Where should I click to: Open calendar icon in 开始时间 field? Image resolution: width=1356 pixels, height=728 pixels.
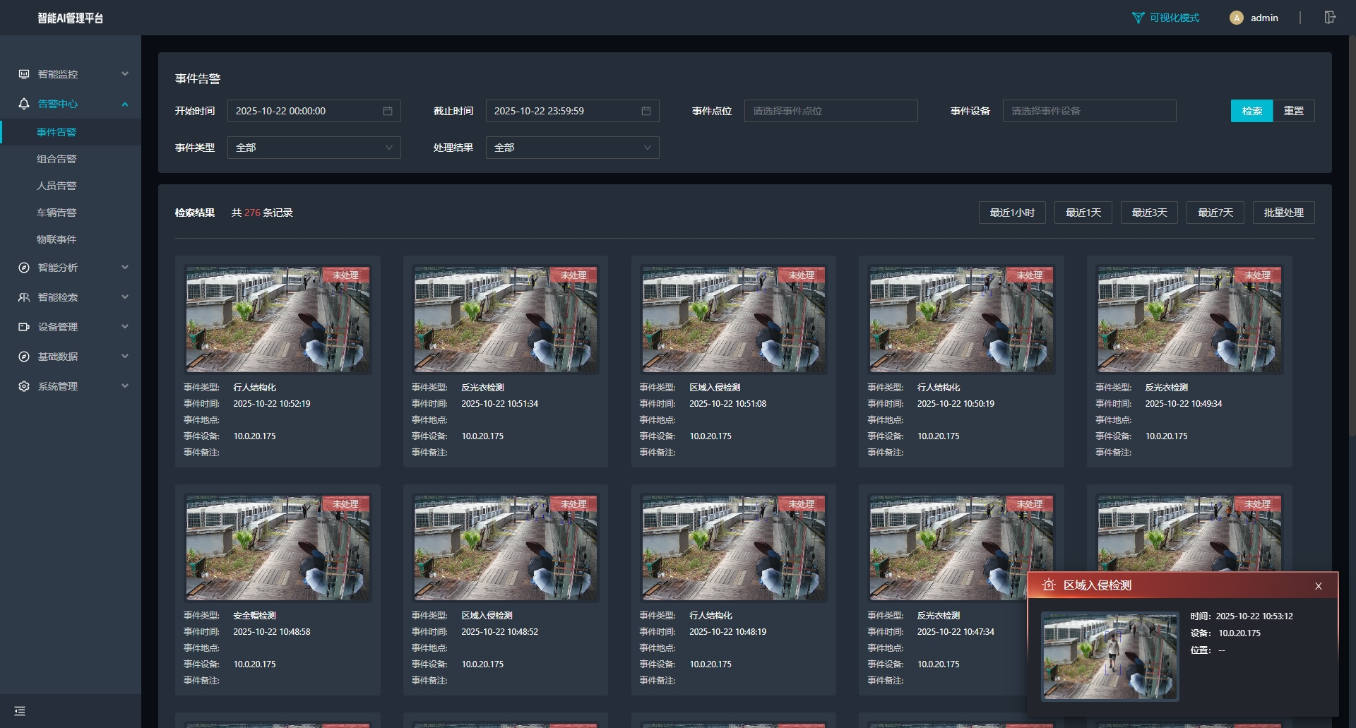pos(388,111)
